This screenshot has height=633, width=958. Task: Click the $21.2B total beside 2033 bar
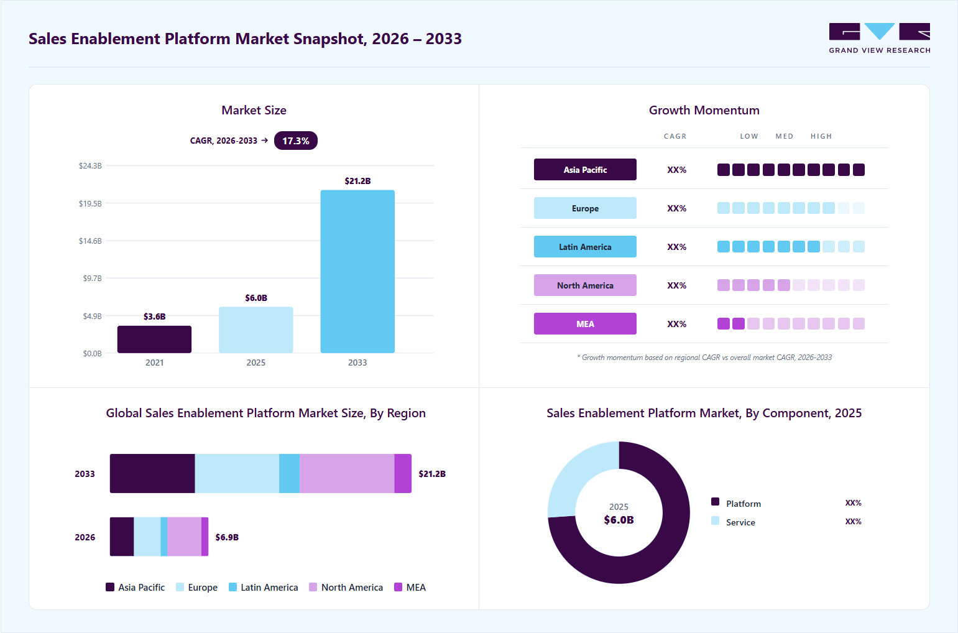click(432, 474)
